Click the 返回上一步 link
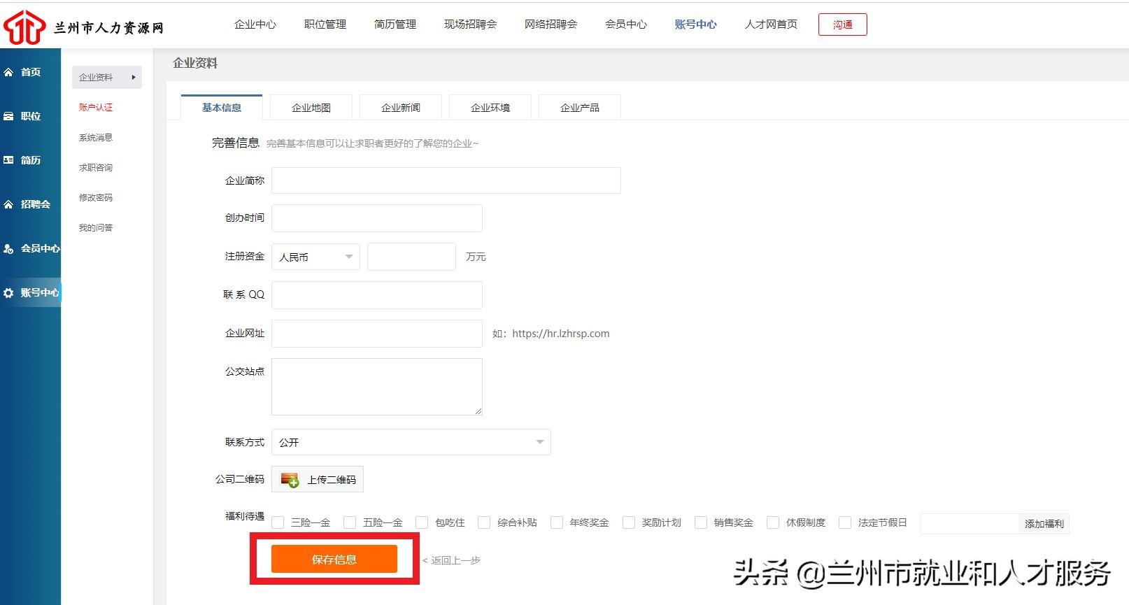 point(451,560)
